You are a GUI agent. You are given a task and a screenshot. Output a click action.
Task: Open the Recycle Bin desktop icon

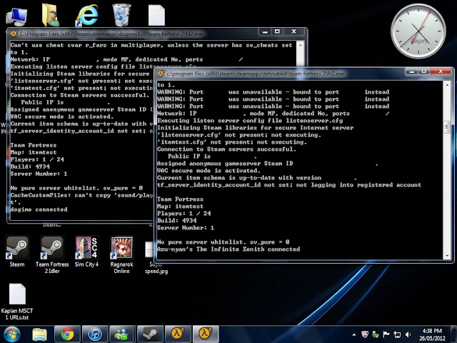121,15
